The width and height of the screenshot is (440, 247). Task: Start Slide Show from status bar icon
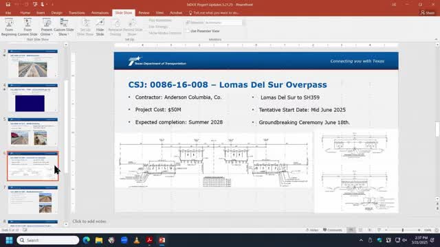coord(379,230)
